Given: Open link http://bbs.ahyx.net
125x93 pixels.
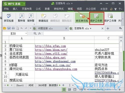Looking at the screenshot, I should [x=50, y=57].
